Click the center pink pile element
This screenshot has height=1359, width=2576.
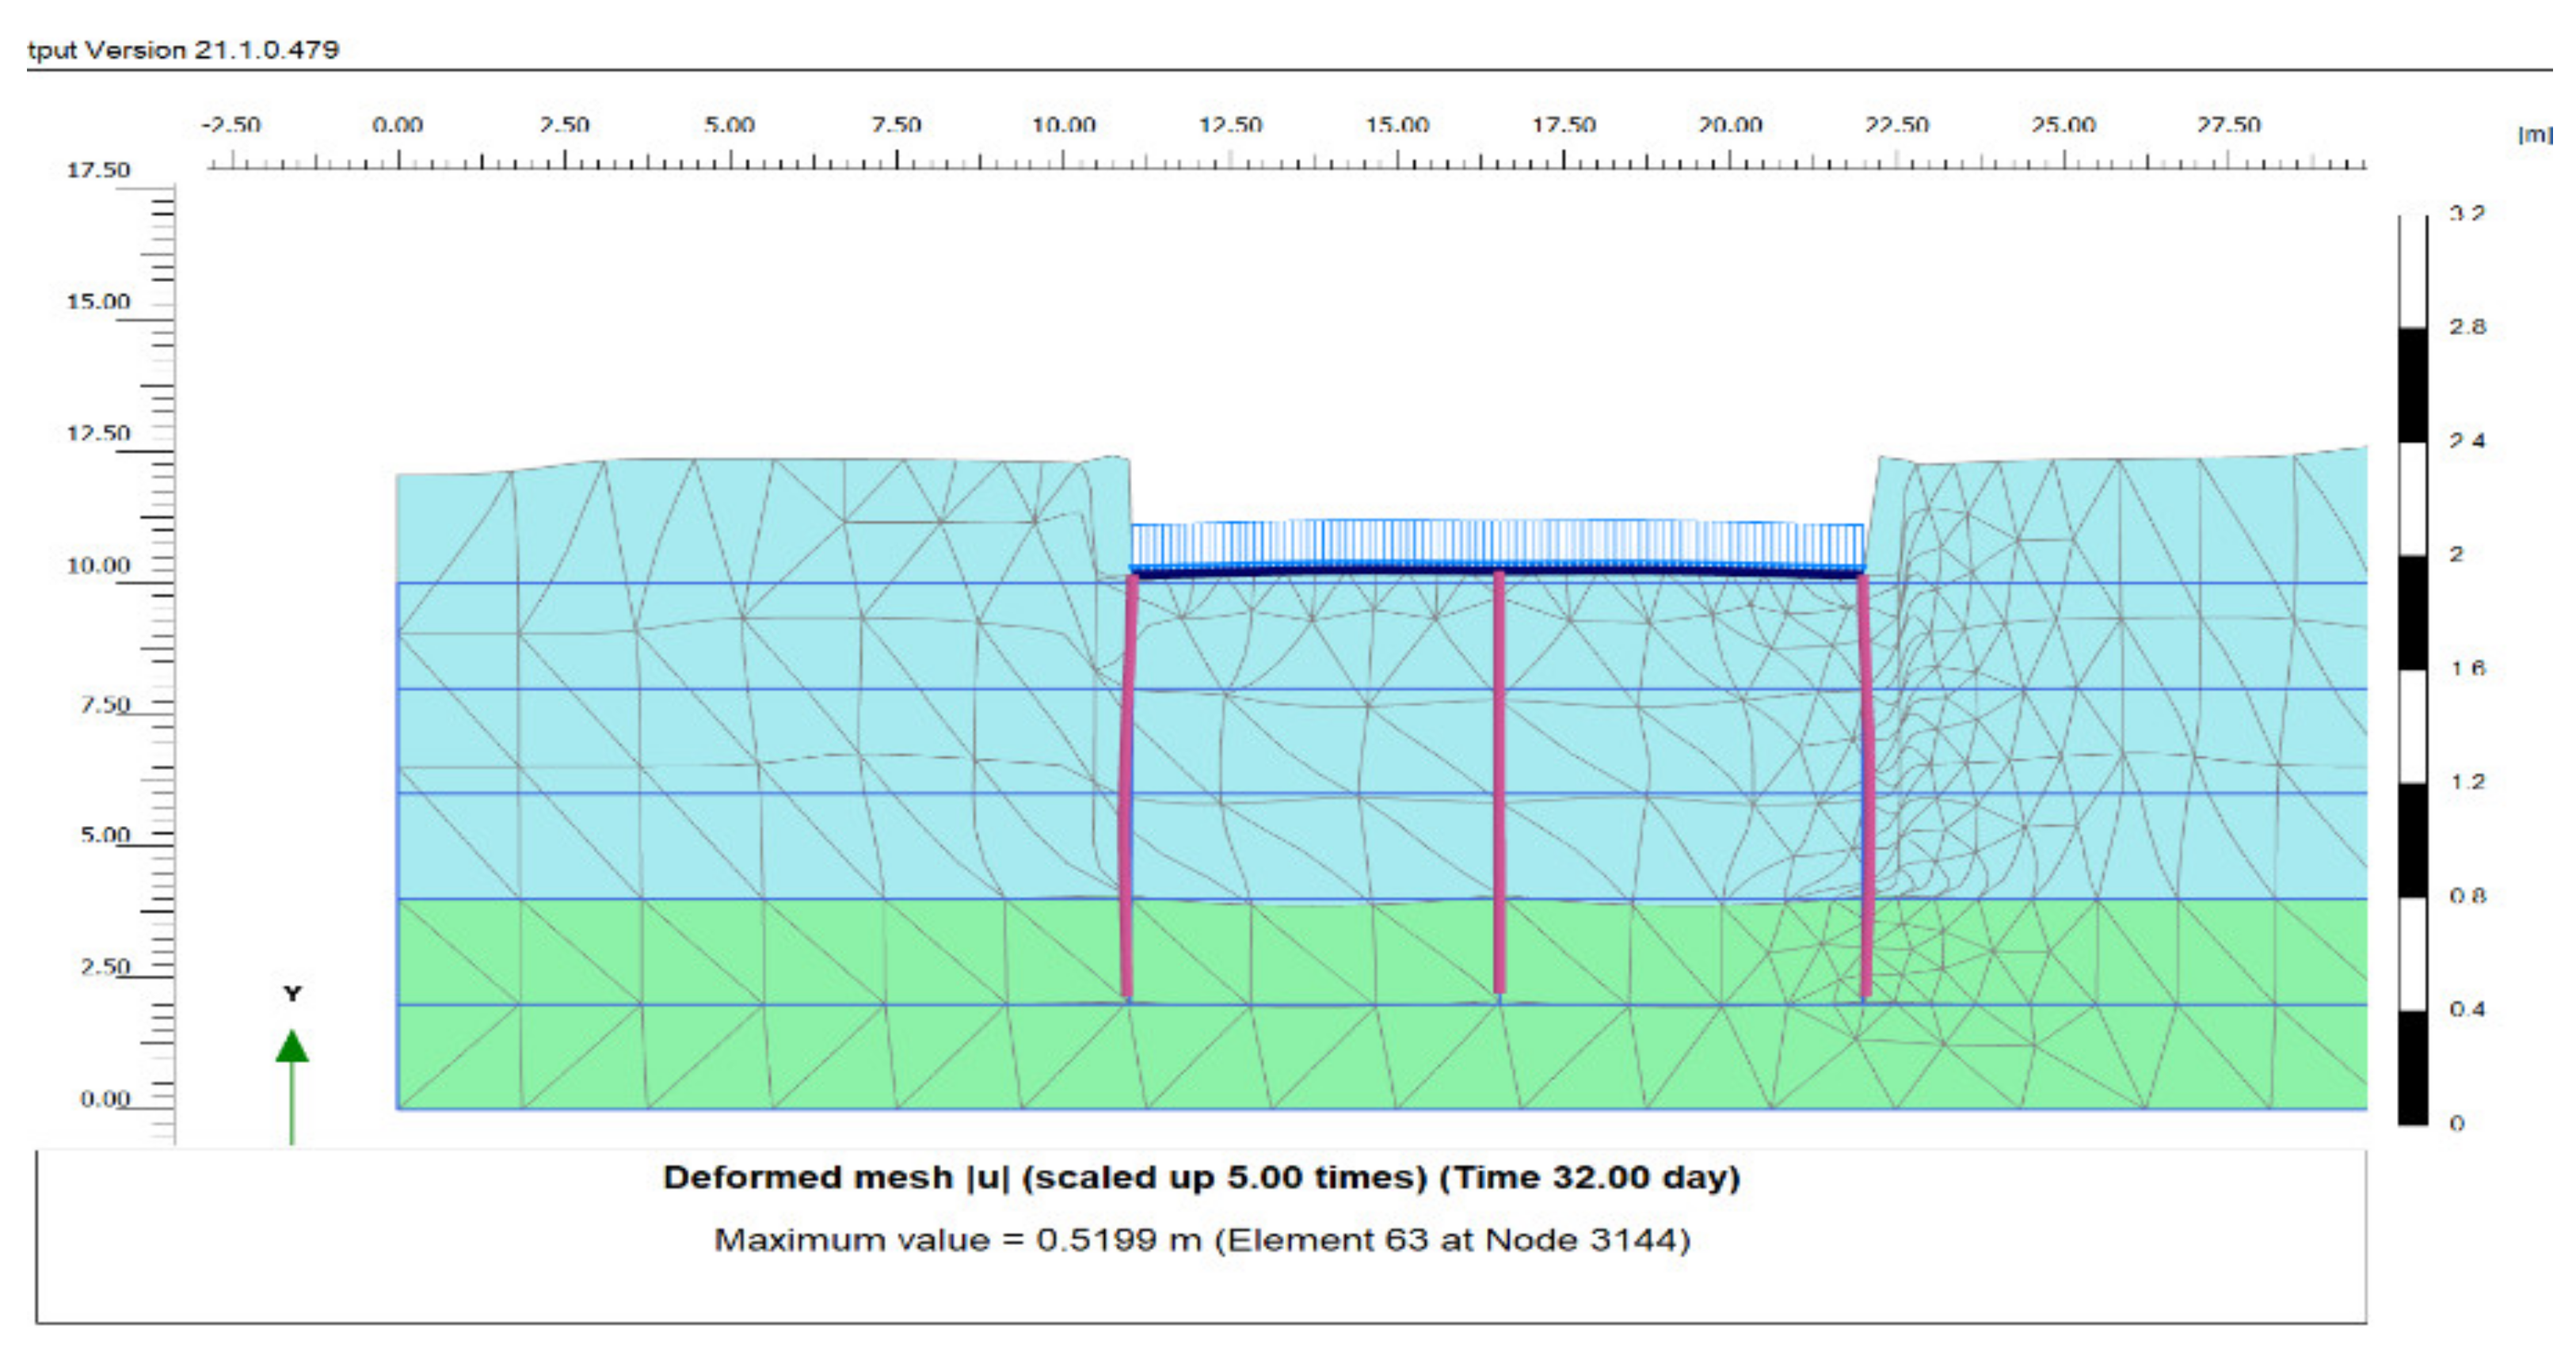click(1498, 780)
